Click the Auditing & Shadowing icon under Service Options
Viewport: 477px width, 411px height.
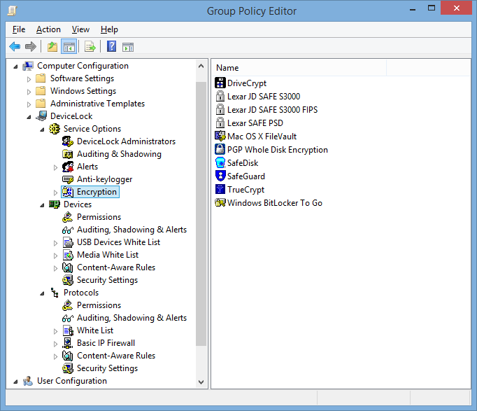click(x=68, y=154)
